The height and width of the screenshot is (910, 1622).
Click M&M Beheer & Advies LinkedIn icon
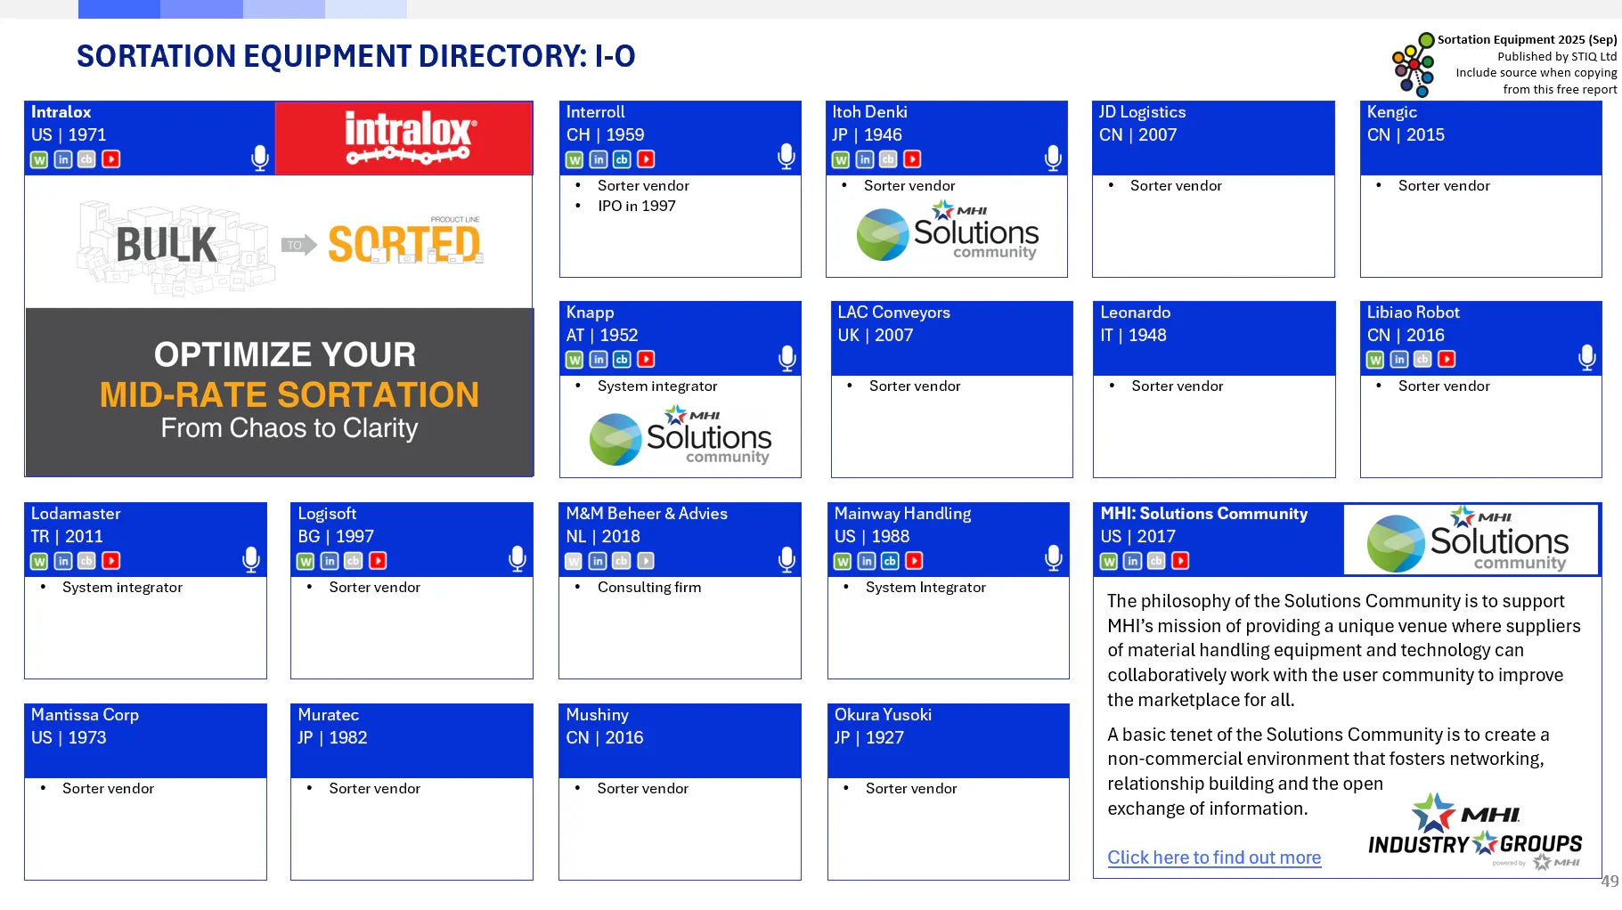tap(598, 561)
